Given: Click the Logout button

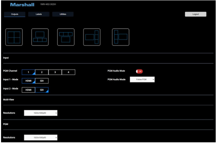Looking at the screenshot, I should tap(196, 14).
